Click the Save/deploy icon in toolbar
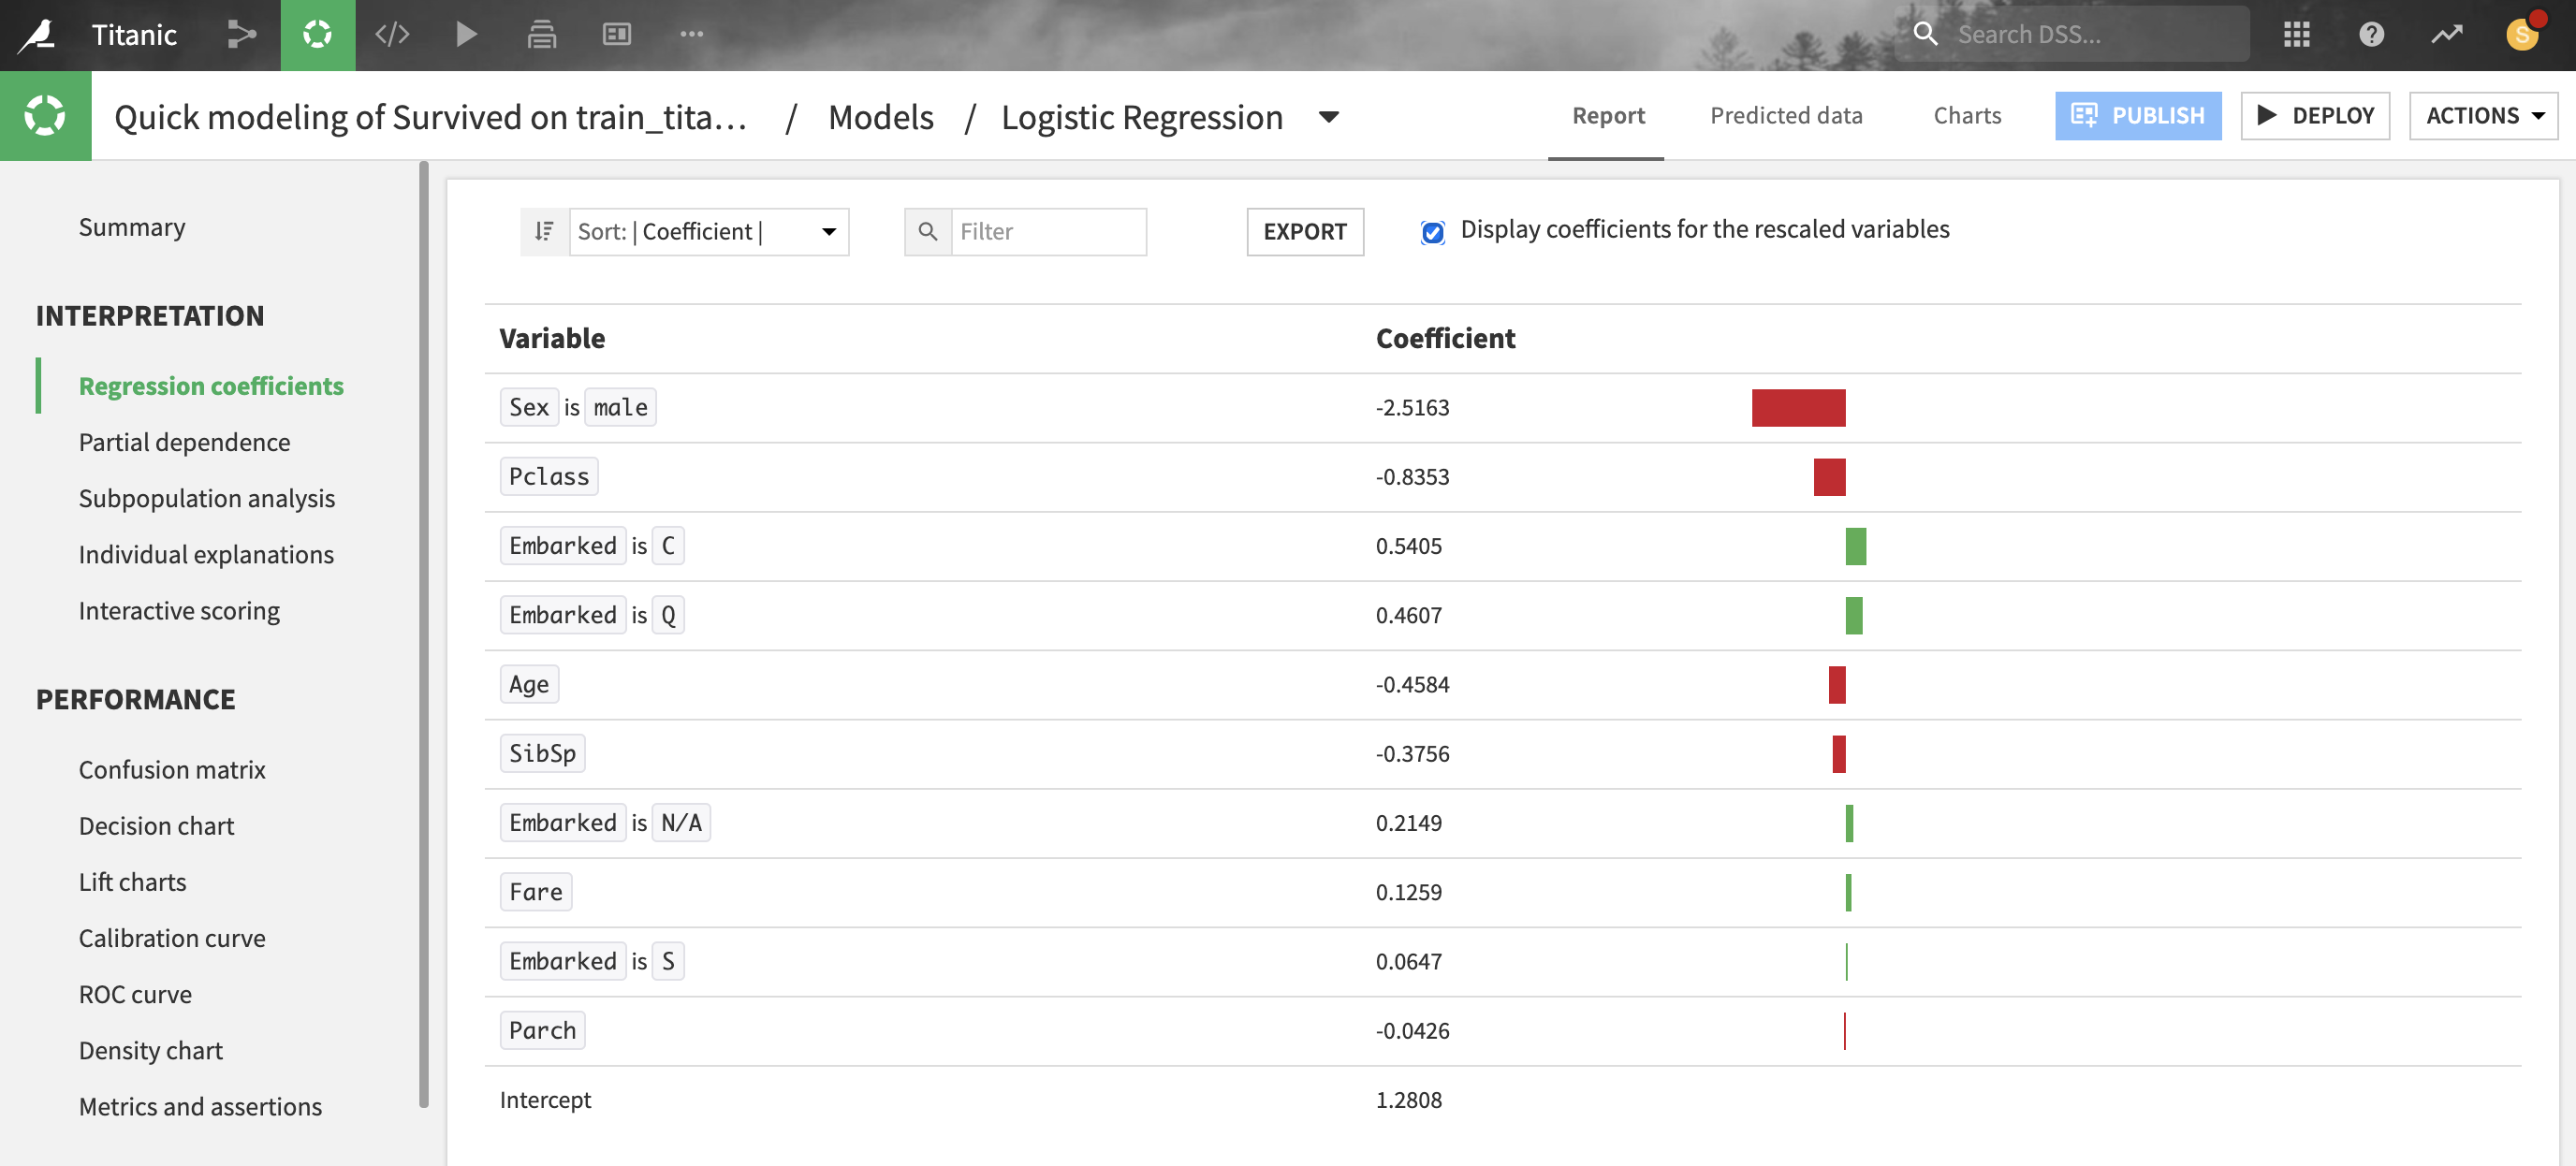This screenshot has width=2576, height=1166. click(x=540, y=33)
